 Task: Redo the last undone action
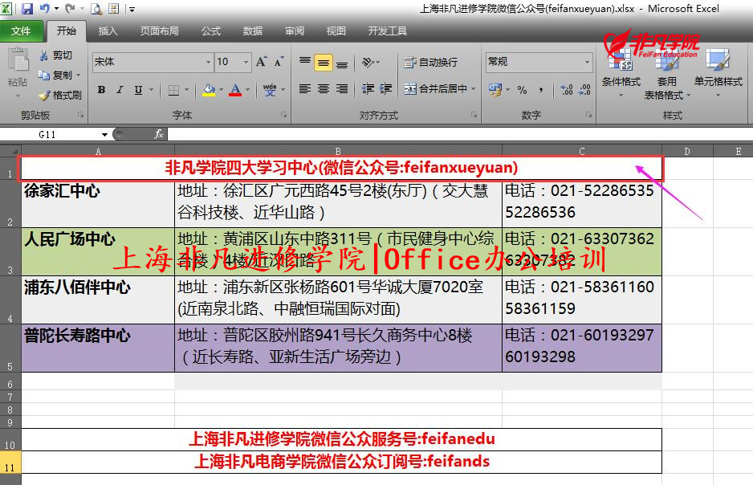click(70, 8)
